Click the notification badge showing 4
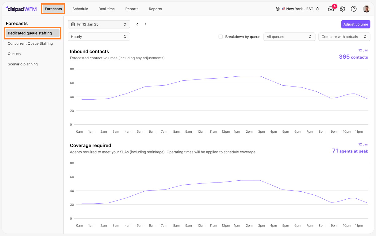Image resolution: width=376 pixels, height=236 pixels. [x=334, y=6]
